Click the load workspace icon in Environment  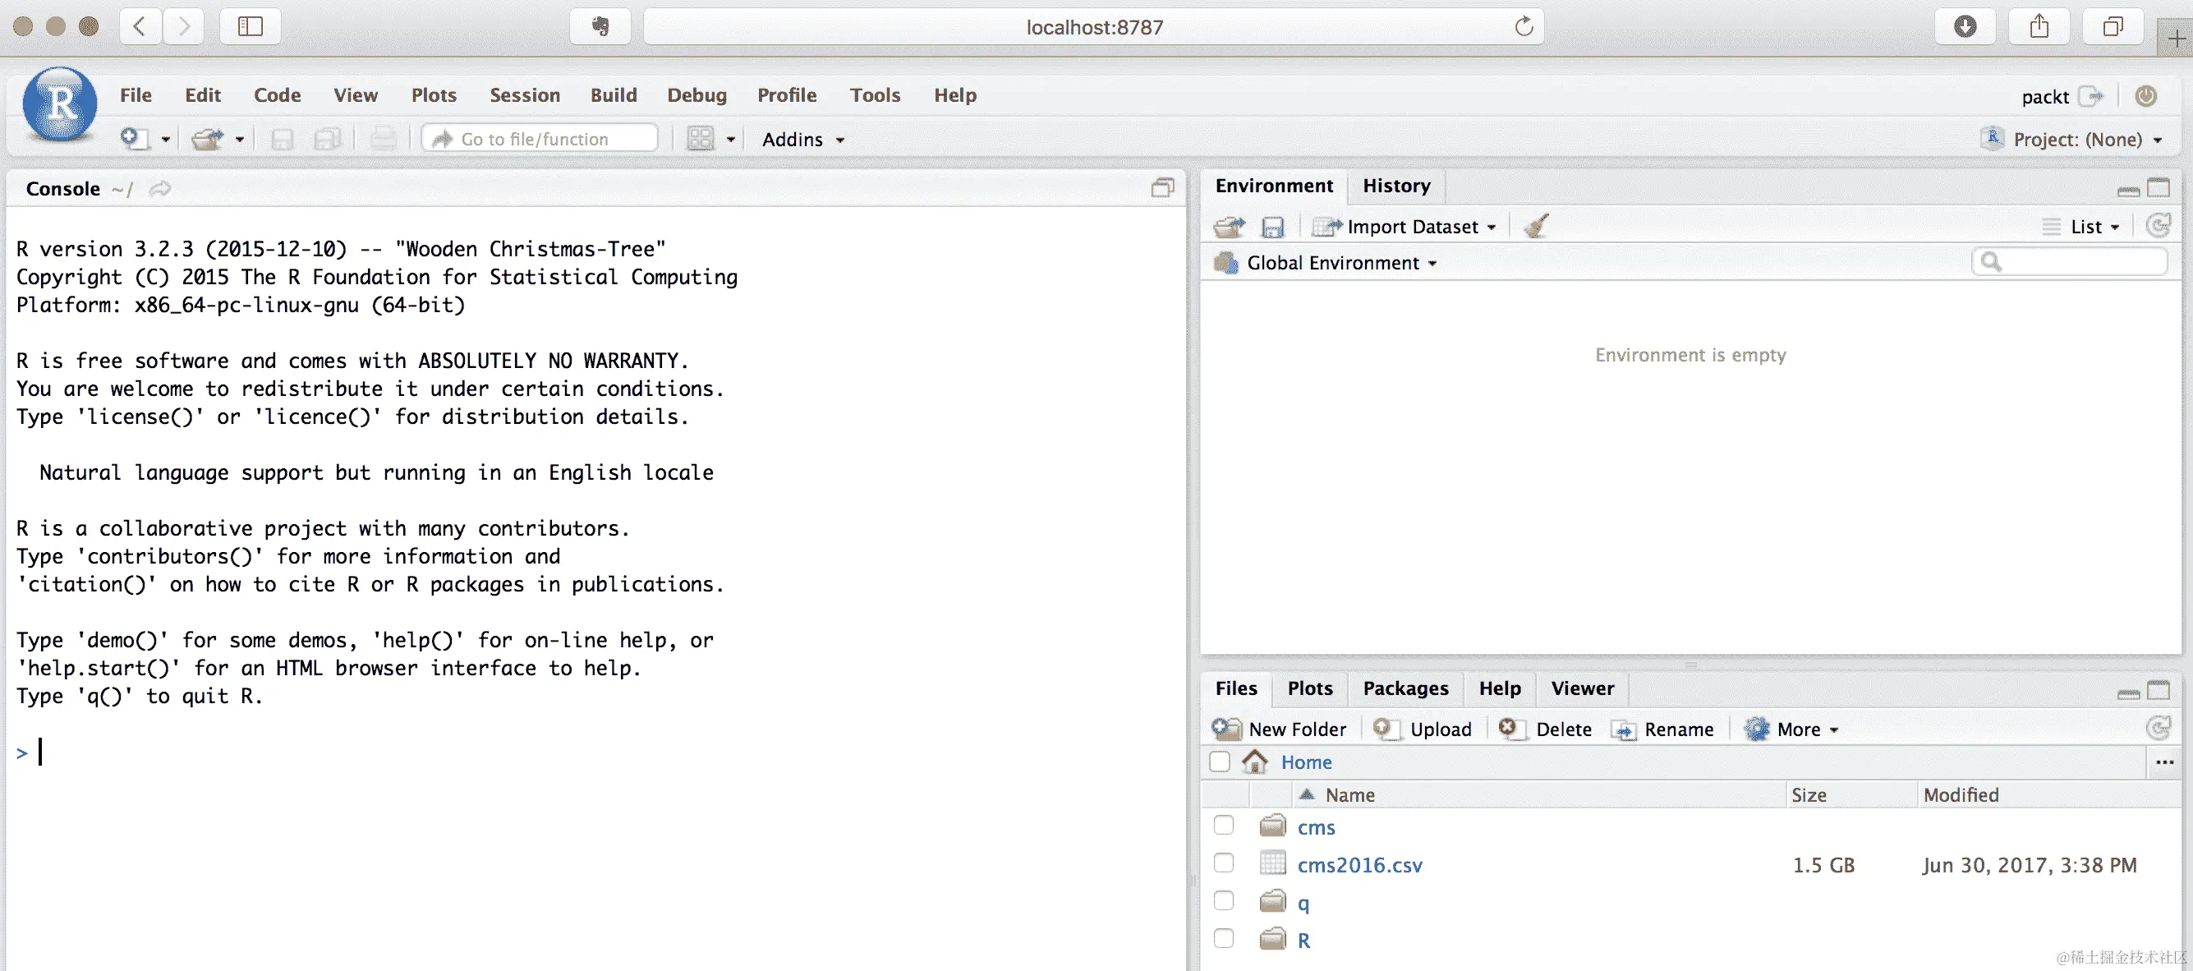click(1229, 227)
